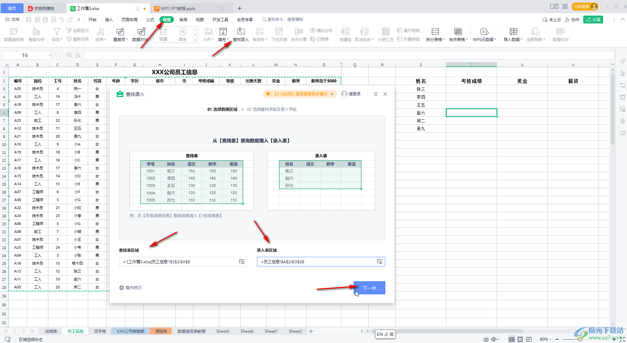
Task: Switch to page layout view in status bar
Action: (520, 339)
